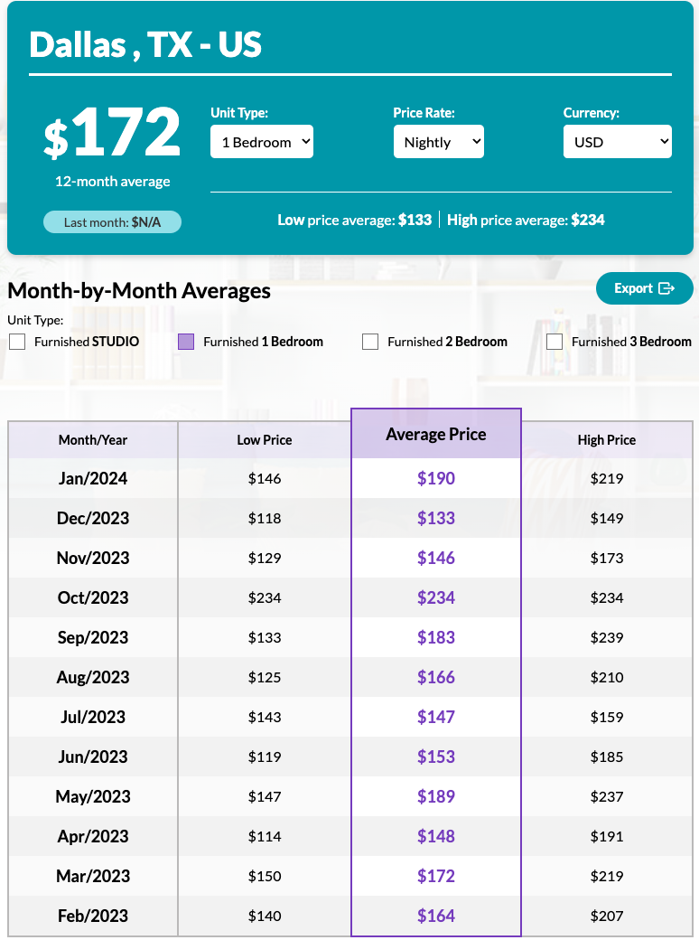Open the Unit Type dropdown showing 1 Bedroom

tap(262, 142)
